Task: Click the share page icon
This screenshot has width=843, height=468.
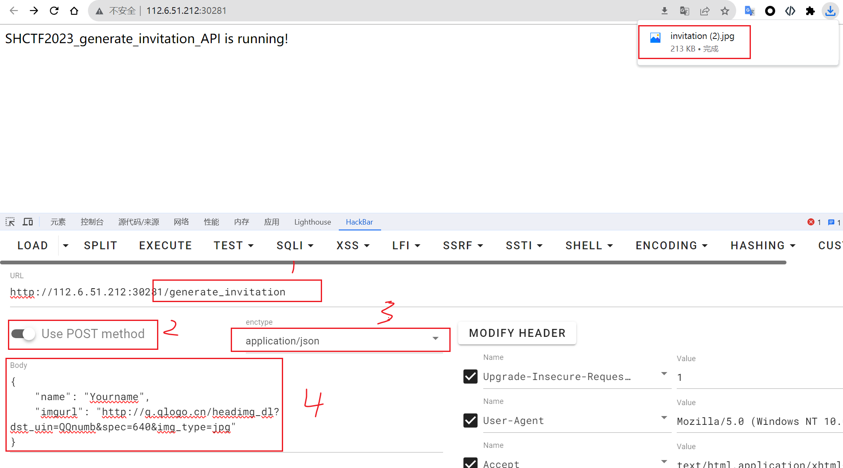Action: [x=705, y=11]
